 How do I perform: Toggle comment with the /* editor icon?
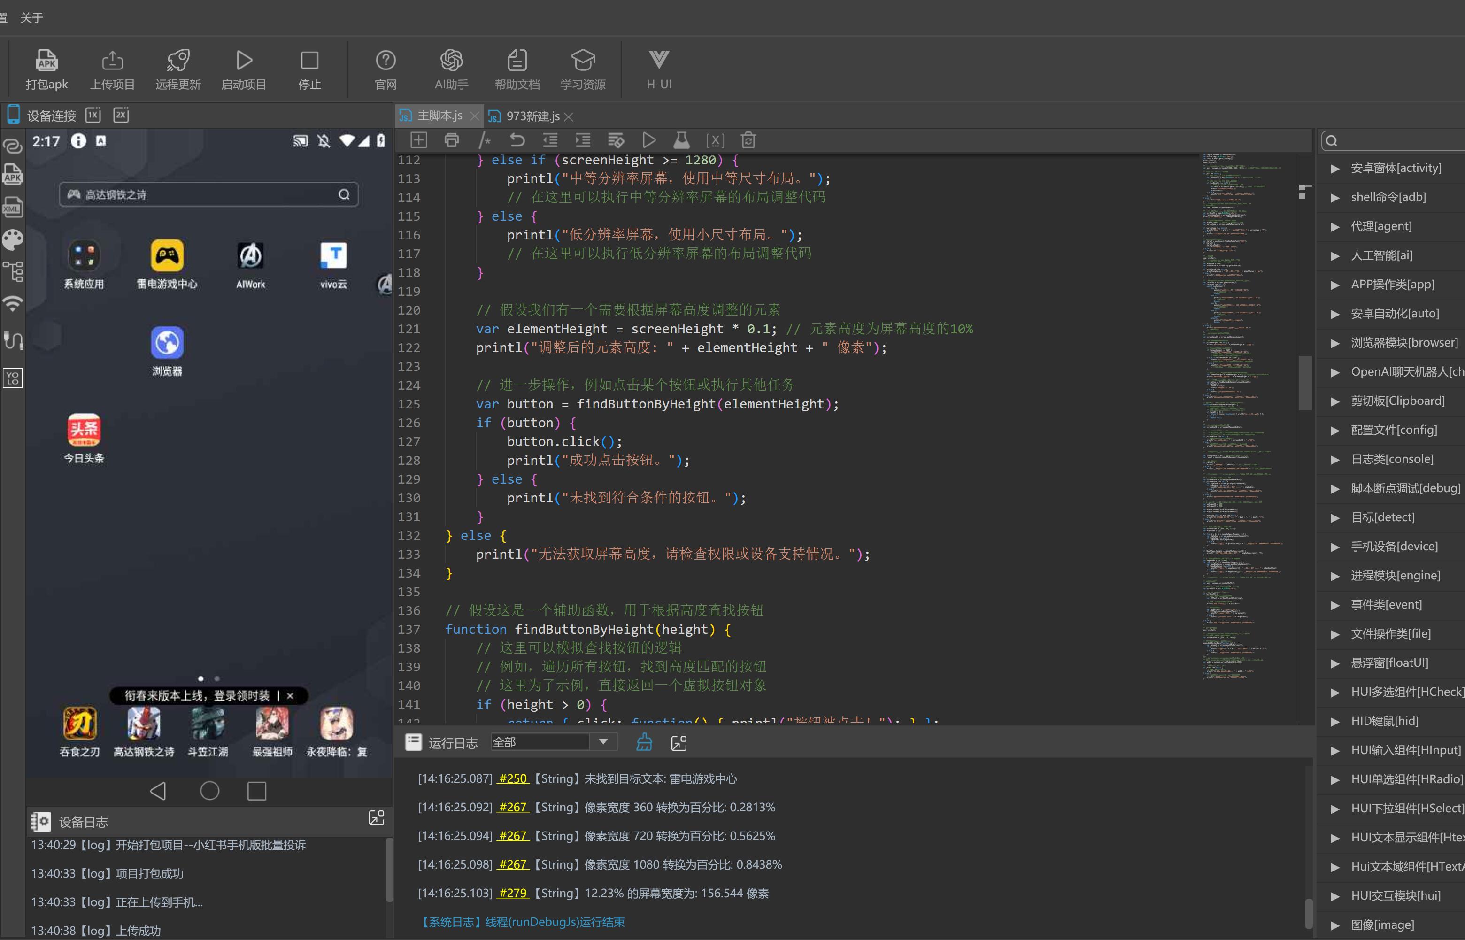tap(484, 140)
